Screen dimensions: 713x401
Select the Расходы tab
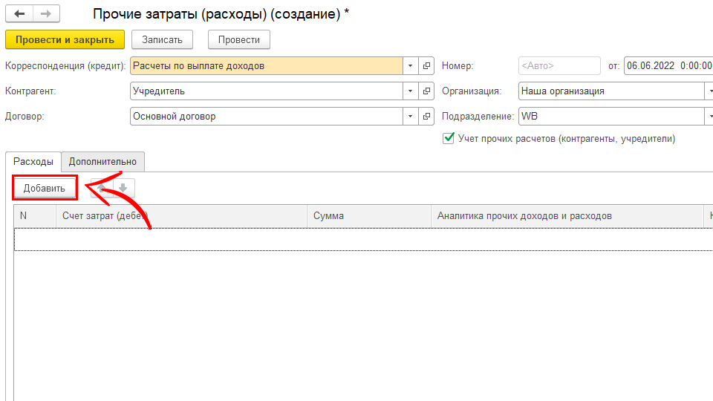[33, 162]
